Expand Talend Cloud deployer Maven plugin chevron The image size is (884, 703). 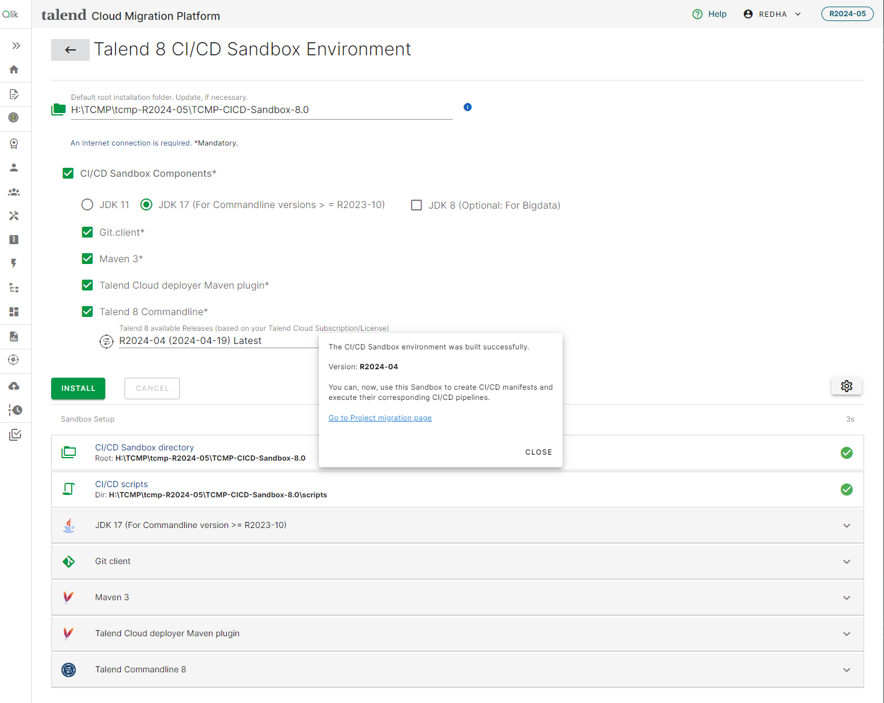(847, 634)
